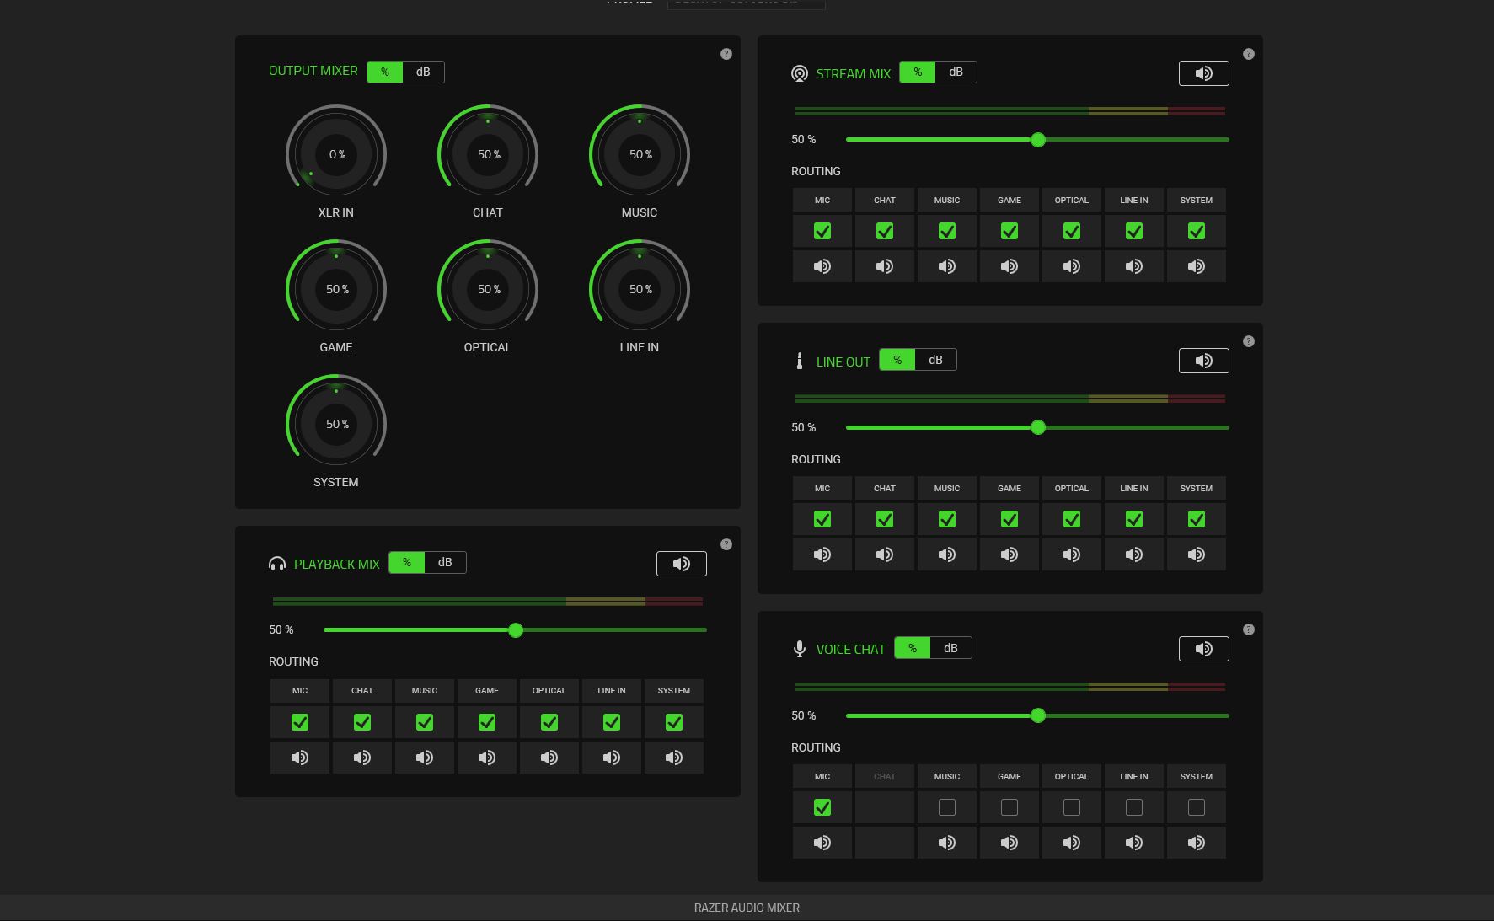Open the Profile dropdown at the top
1494x921 pixels.
point(747,3)
